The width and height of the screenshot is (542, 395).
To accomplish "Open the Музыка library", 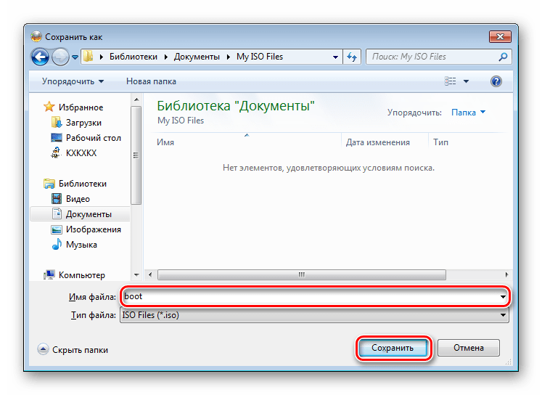I will coord(81,245).
